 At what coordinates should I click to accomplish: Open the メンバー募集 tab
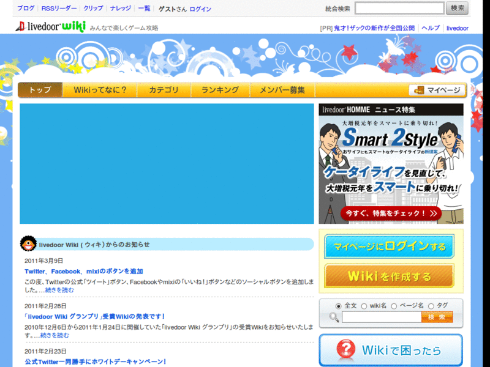coord(282,90)
